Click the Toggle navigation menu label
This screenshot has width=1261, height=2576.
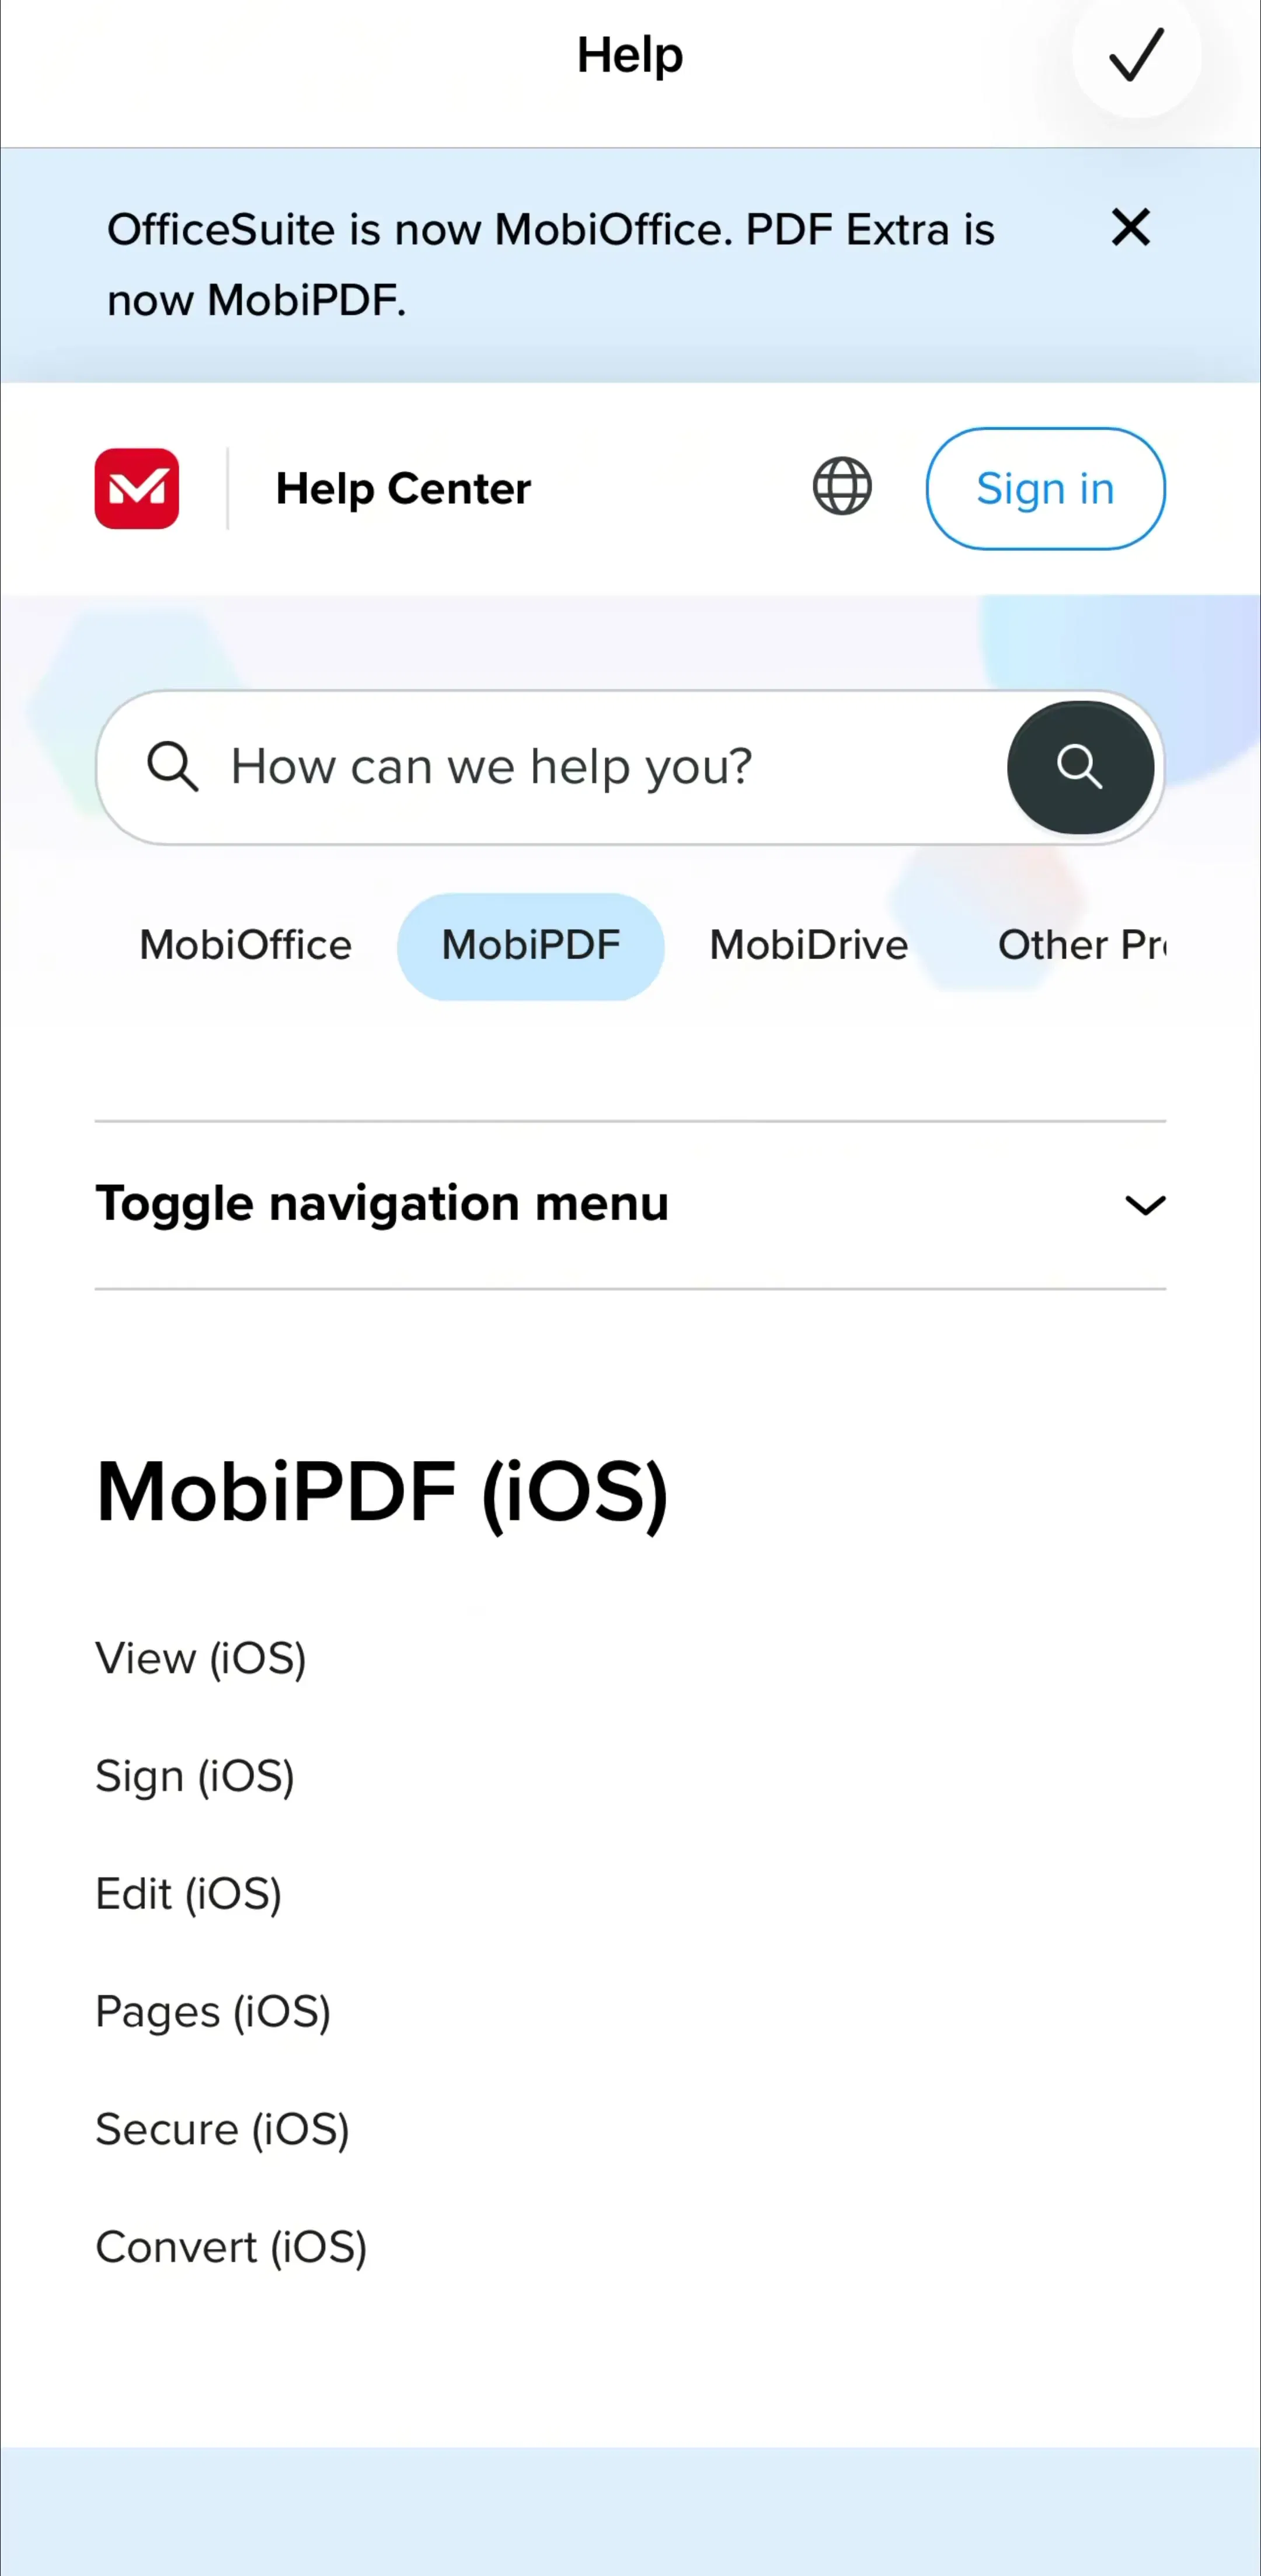(382, 1204)
